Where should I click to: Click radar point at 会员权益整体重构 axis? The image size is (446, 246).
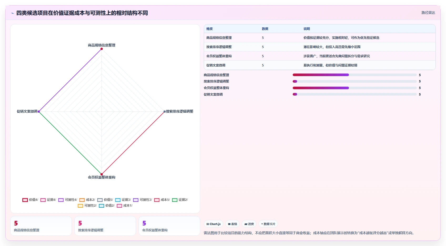(x=102, y=174)
